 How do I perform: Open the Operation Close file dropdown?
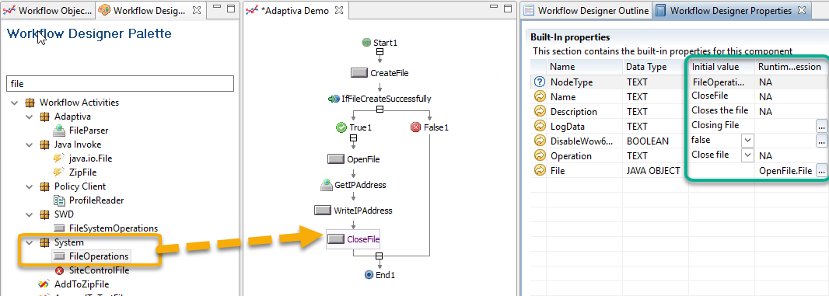[x=747, y=155]
